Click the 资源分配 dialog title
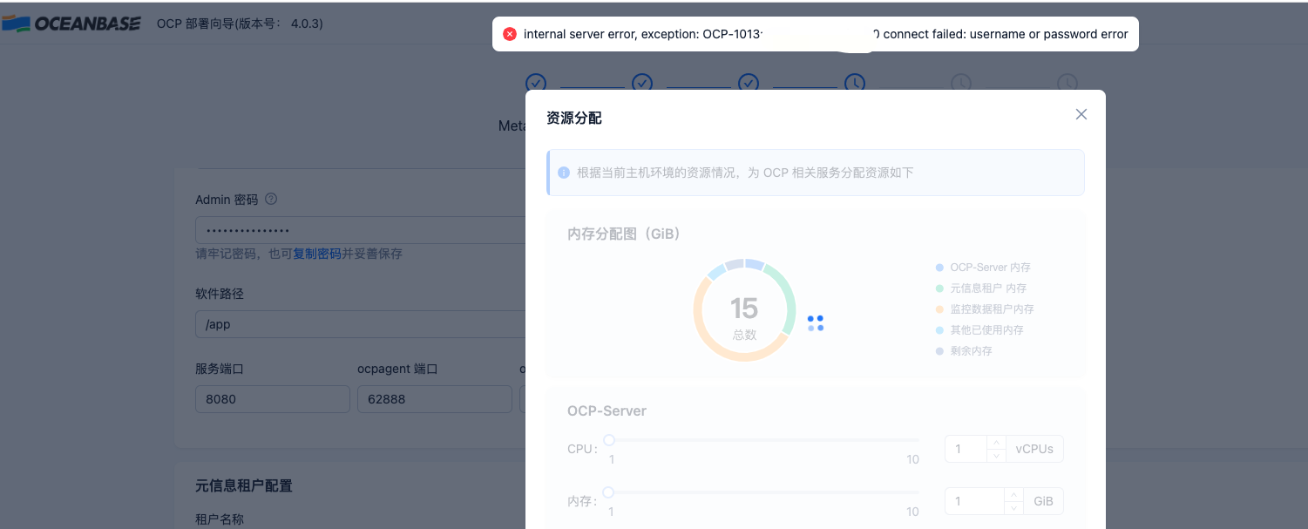Screen dimensions: 1308x529 pos(573,118)
